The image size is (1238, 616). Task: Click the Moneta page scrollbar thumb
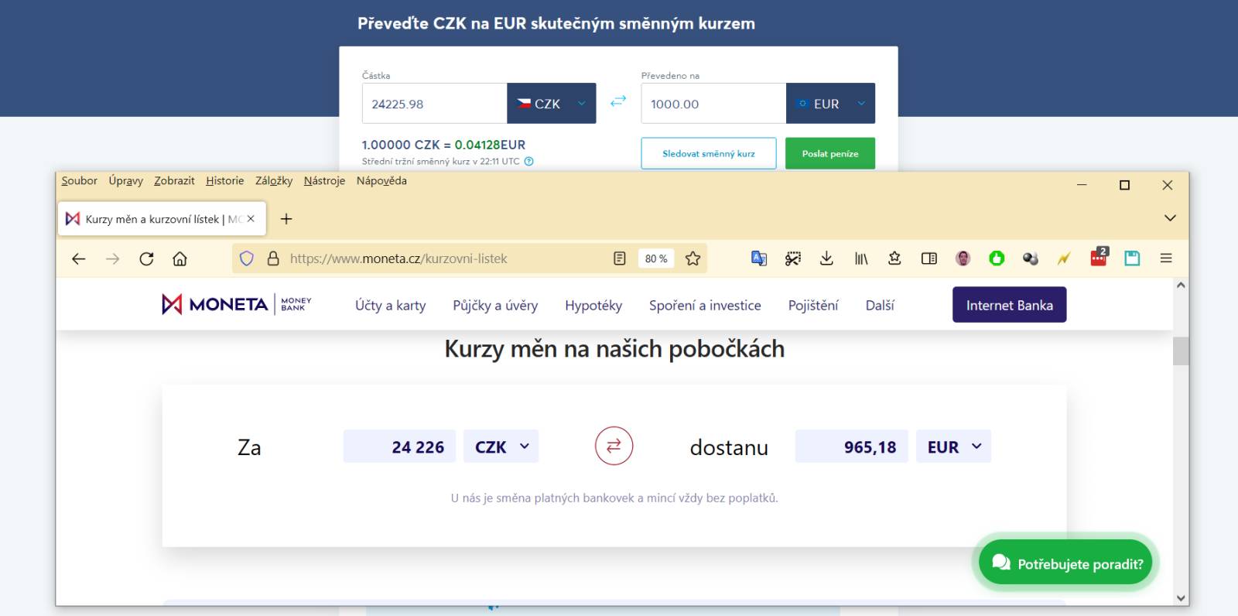coord(1181,351)
